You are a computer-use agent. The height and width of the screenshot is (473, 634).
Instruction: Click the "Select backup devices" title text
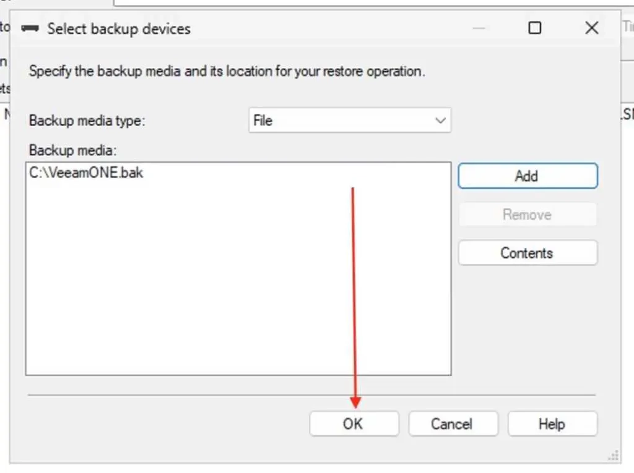pyautogui.click(x=119, y=28)
